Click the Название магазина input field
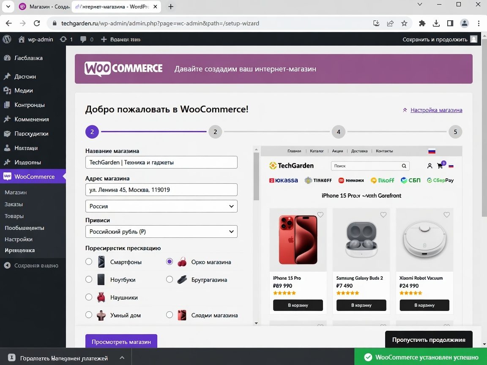The width and height of the screenshot is (487, 365). (161, 162)
